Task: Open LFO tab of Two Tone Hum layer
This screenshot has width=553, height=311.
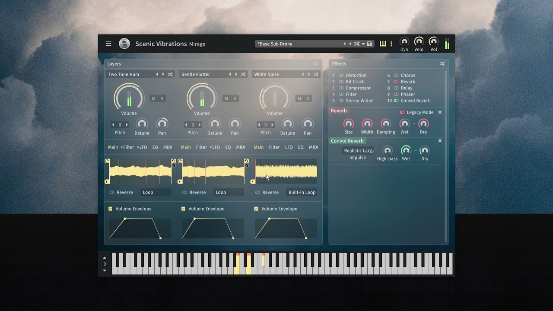Action: click(x=142, y=147)
